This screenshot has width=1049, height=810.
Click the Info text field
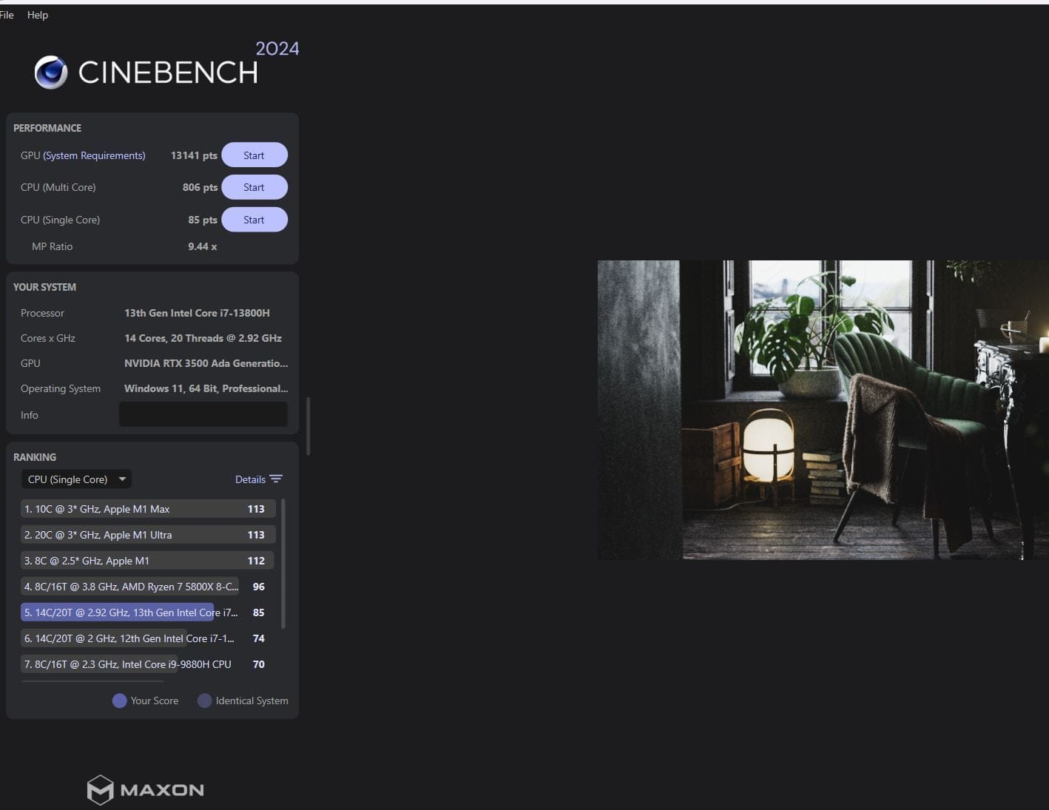[x=203, y=414]
